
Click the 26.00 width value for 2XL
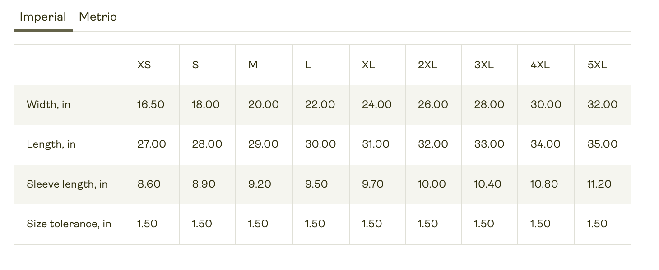coord(433,105)
